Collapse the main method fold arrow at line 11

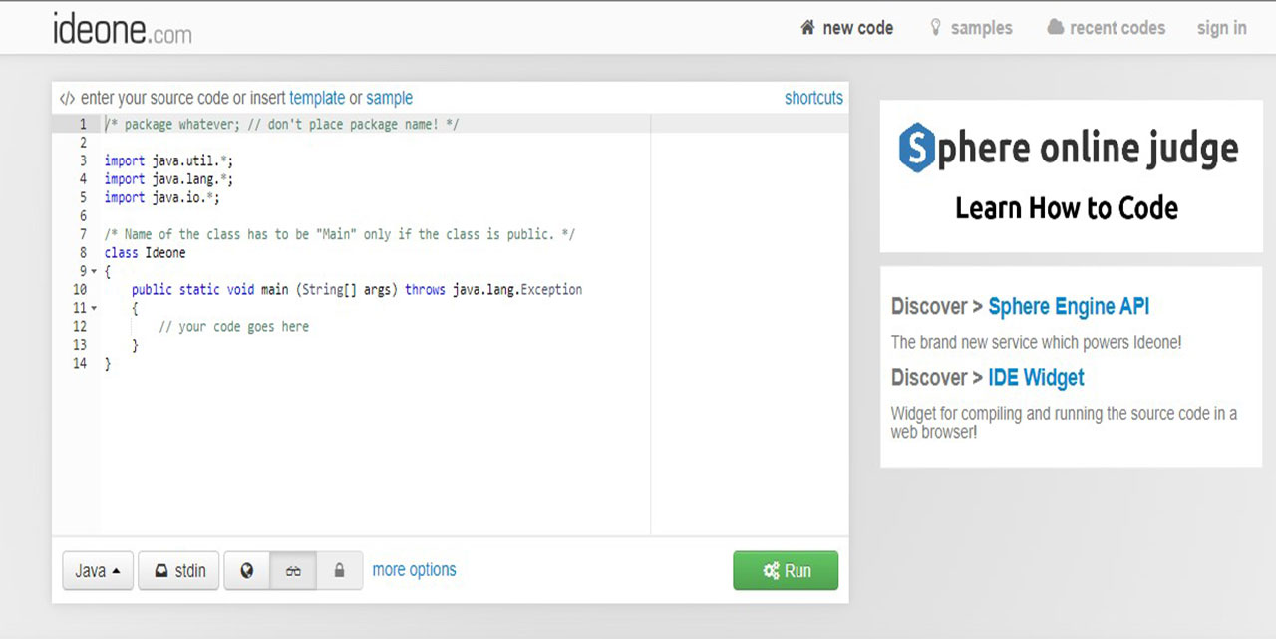(x=94, y=308)
